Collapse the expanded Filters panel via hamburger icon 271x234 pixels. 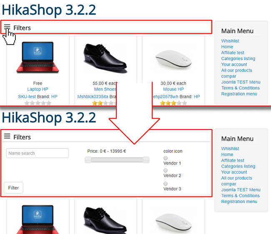pos(7,136)
